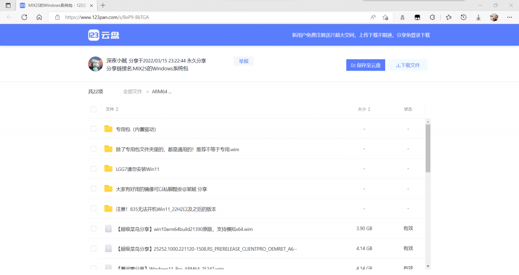Click the 保存至云盘 button
The height and width of the screenshot is (275, 519).
365,65
